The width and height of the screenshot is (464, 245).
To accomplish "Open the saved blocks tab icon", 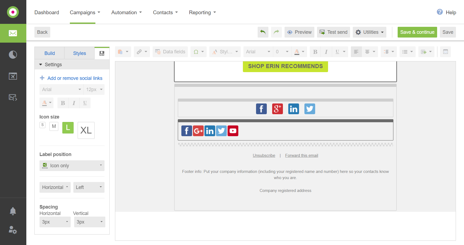I will pos(102,53).
